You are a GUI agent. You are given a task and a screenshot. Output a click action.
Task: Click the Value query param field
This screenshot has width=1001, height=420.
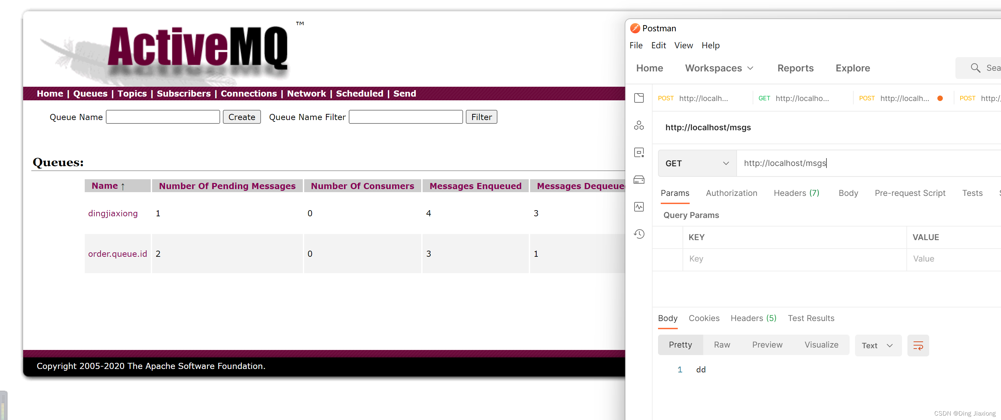[x=954, y=259]
